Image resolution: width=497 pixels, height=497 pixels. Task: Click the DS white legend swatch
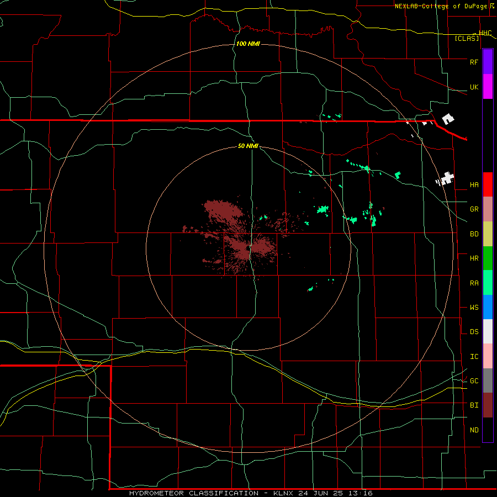pos(488,331)
